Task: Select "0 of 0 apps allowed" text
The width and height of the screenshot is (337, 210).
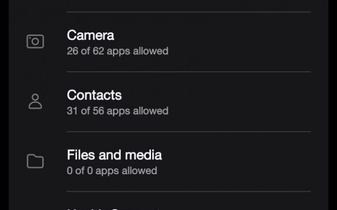Action: (112, 171)
